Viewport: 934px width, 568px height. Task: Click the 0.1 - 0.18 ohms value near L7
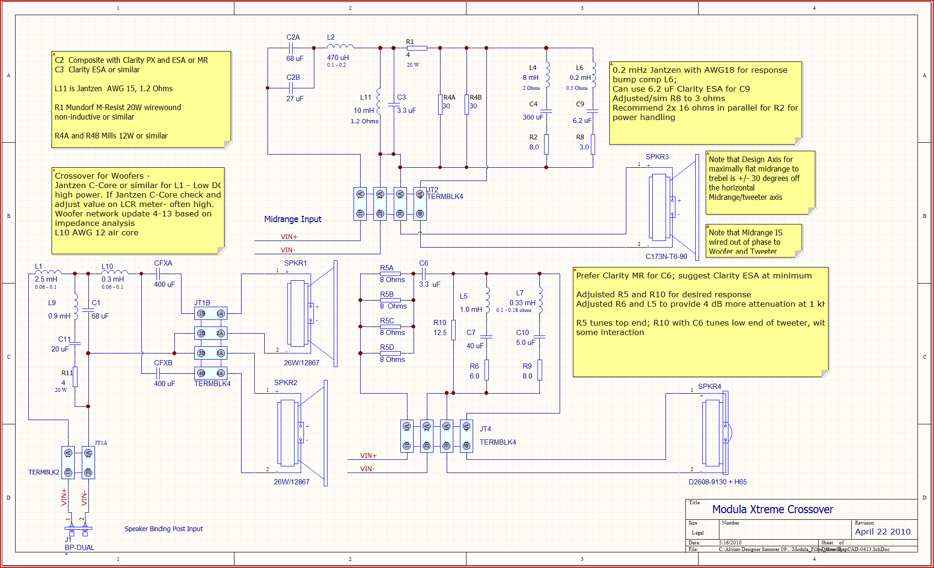coord(514,310)
